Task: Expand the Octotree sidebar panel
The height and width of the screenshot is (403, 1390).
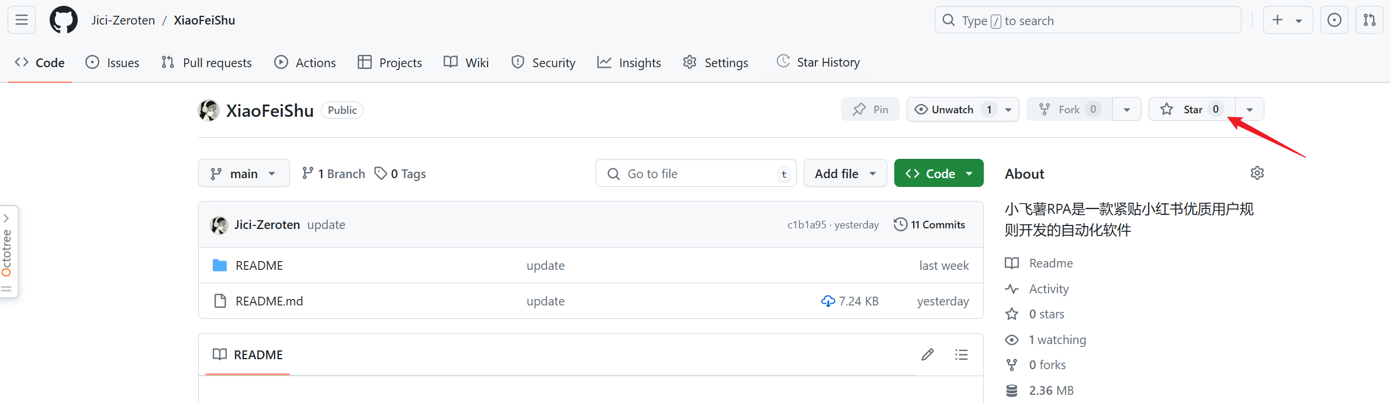Action: (x=8, y=252)
